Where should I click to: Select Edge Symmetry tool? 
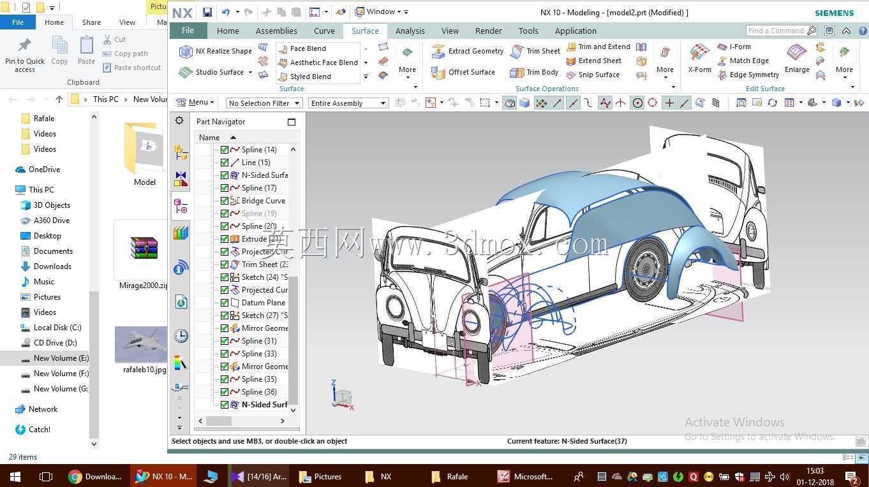tap(748, 75)
